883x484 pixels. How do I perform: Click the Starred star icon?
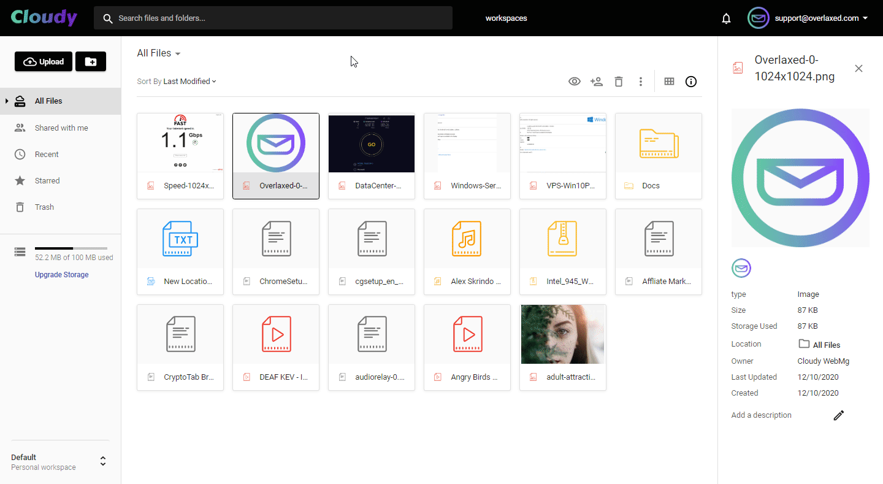[x=20, y=180]
